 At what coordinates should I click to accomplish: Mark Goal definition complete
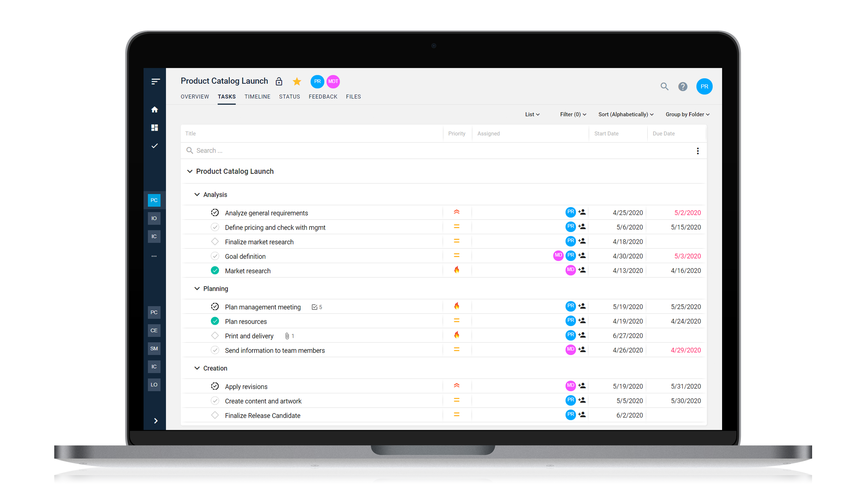[215, 256]
